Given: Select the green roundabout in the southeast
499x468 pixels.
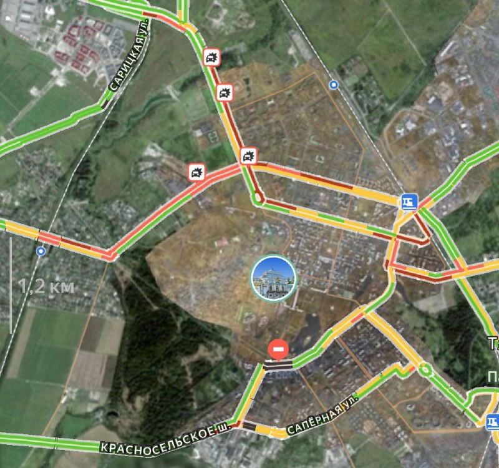Looking at the screenshot, I should 425,370.
